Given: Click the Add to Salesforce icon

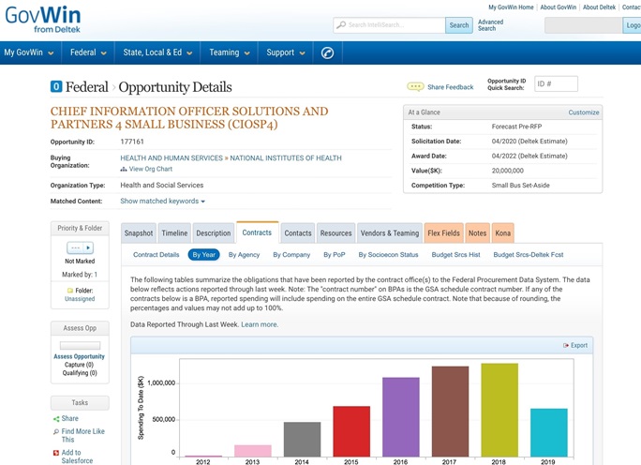Looking at the screenshot, I should (56, 453).
